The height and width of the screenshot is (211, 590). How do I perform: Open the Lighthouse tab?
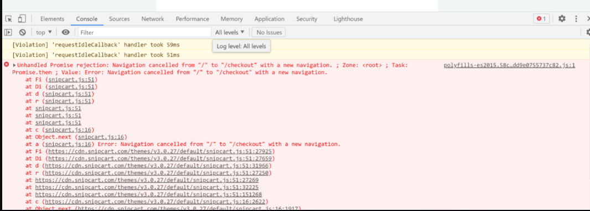click(x=348, y=19)
